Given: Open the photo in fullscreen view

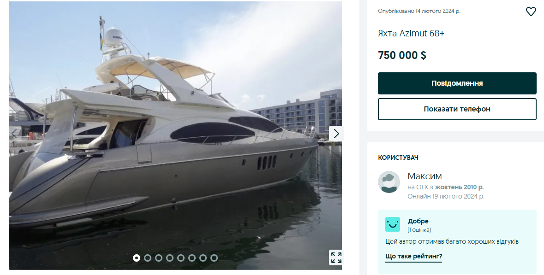Looking at the screenshot, I should coord(336,257).
